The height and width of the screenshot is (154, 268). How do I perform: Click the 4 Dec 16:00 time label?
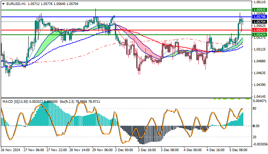click(216, 150)
